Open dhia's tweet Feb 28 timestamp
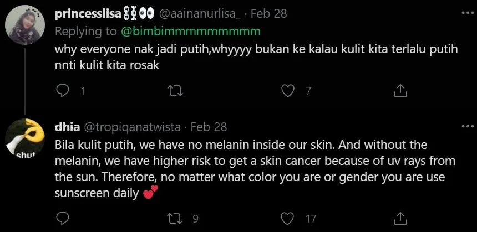477x232 pixels. [x=209, y=127]
